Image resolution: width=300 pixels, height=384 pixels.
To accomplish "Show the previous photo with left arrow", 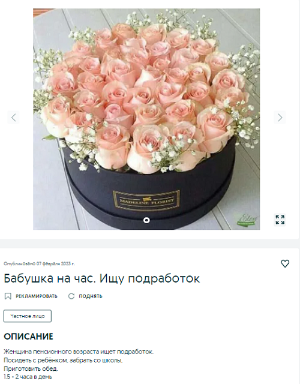I will [13, 118].
